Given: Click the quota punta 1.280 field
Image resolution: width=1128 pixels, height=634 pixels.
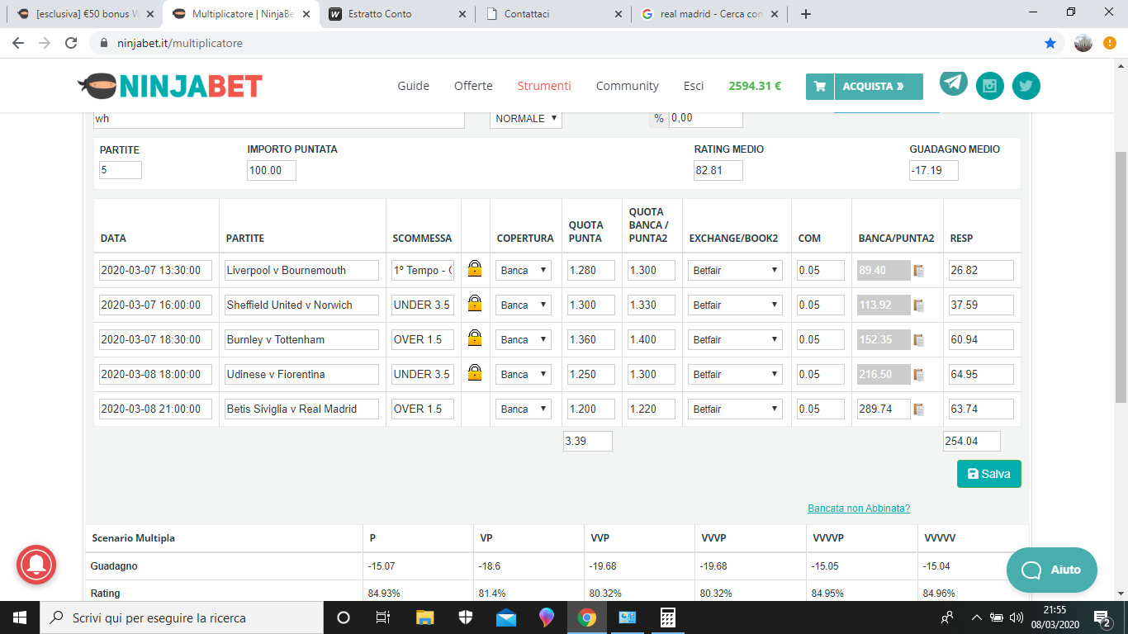Looking at the screenshot, I should (x=591, y=270).
